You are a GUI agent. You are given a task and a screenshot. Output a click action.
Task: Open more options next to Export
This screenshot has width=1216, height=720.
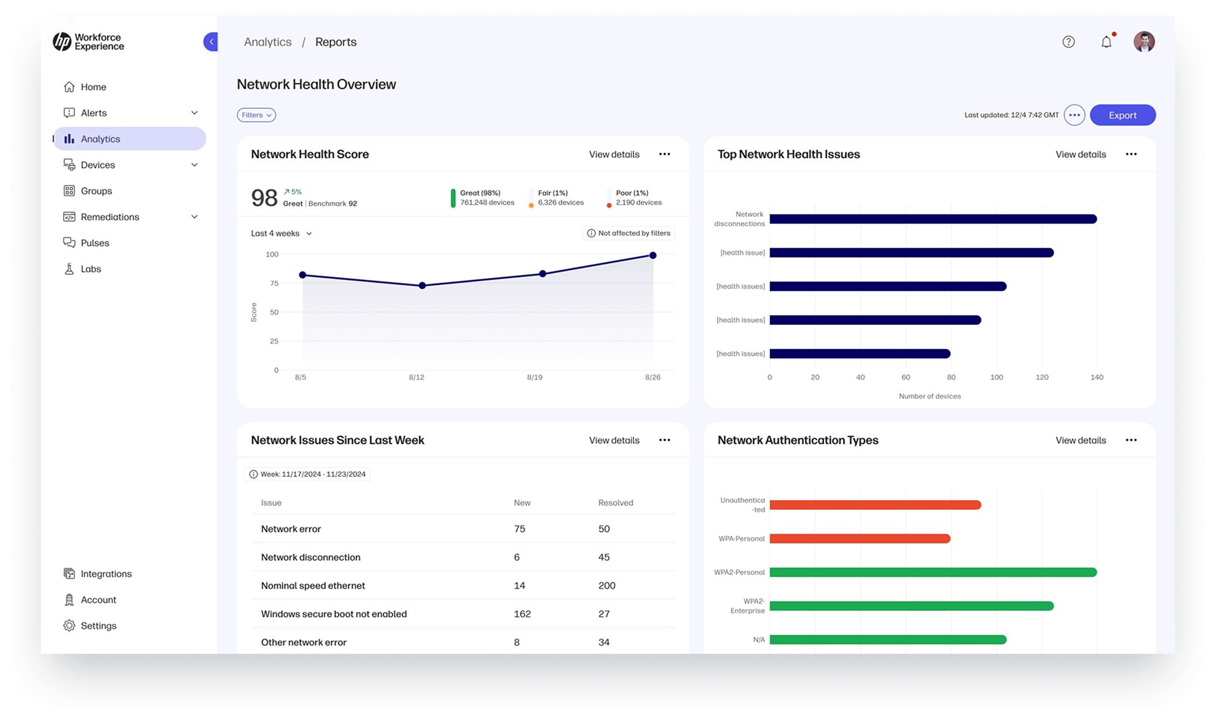(1074, 115)
